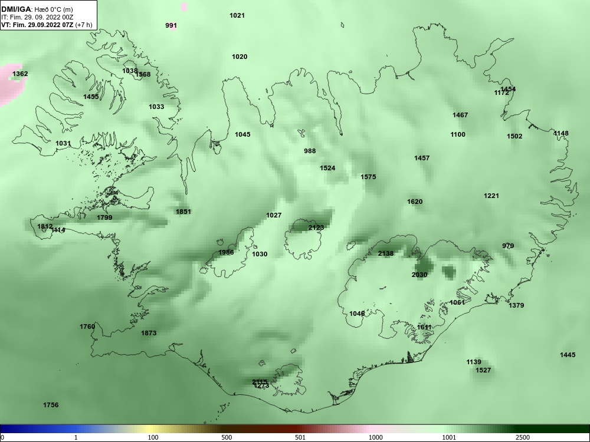Select the 1502 value

click(x=514, y=137)
